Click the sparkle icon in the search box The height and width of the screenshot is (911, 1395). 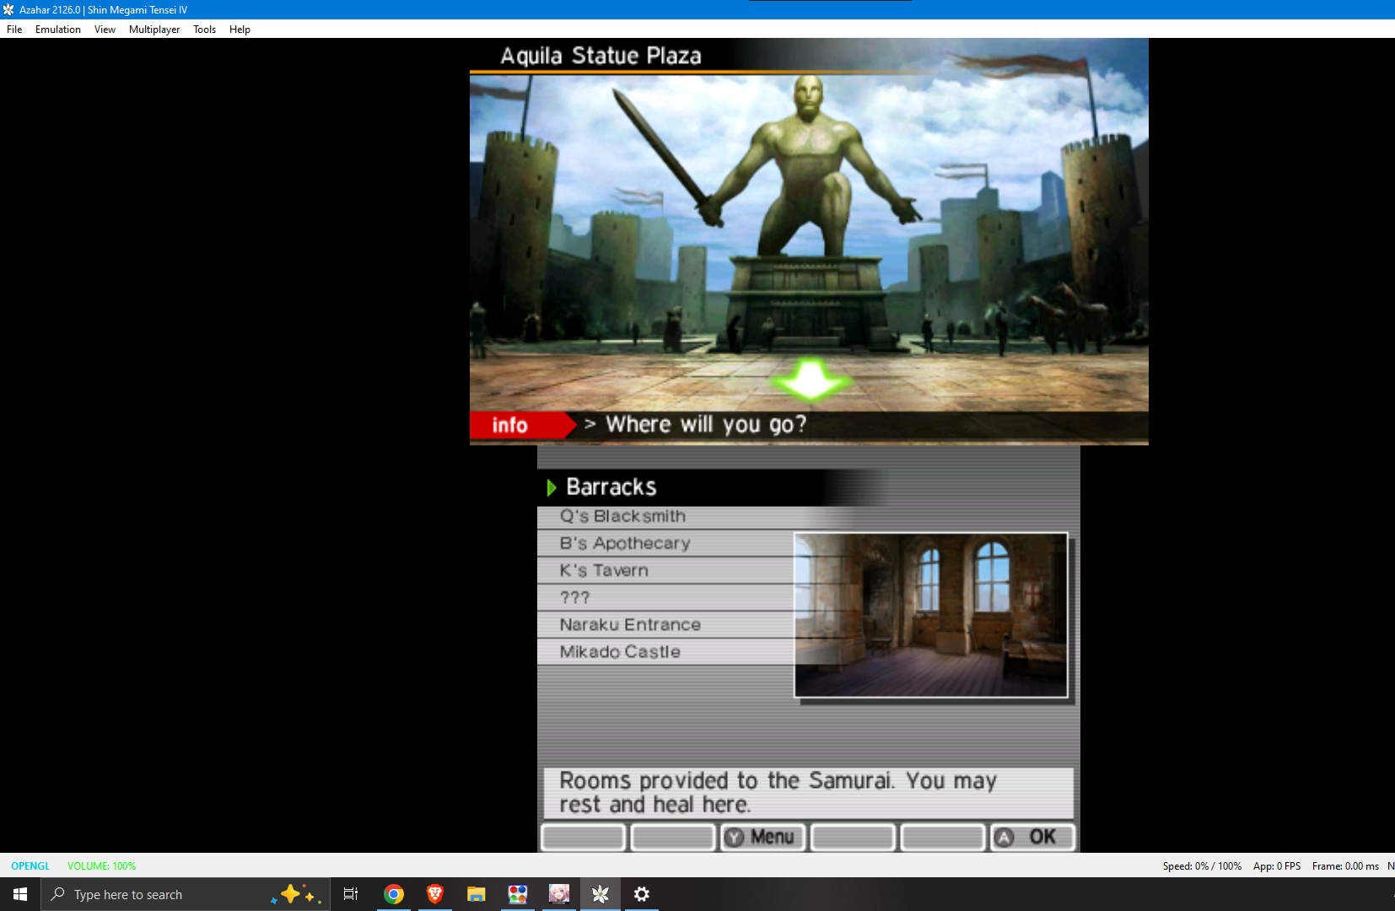pos(295,894)
